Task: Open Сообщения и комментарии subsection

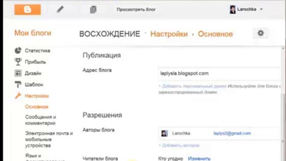Action: click(41, 120)
